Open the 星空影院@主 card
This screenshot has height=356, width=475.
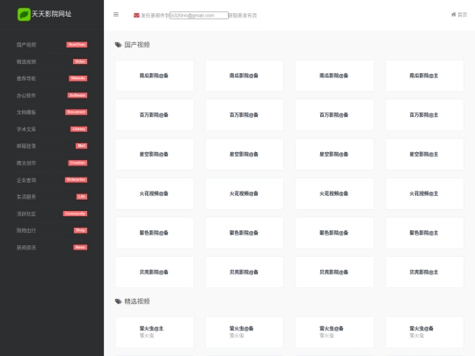[x=424, y=155]
